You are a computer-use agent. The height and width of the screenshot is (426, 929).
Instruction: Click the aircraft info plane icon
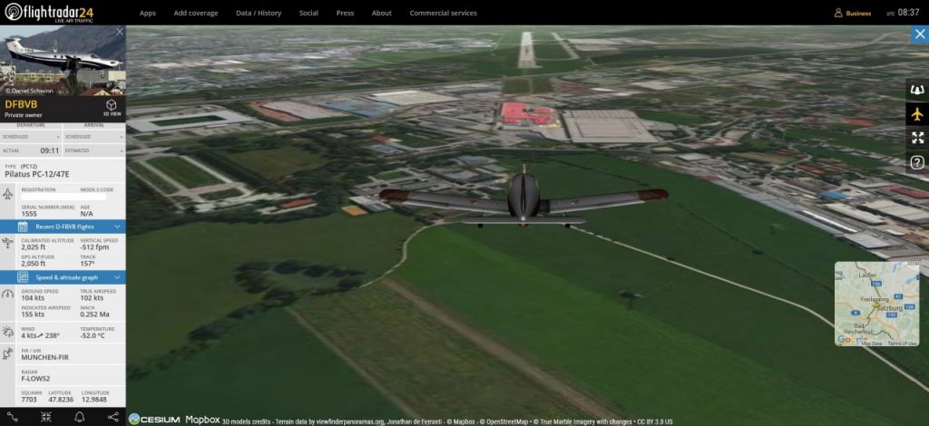click(x=7, y=193)
